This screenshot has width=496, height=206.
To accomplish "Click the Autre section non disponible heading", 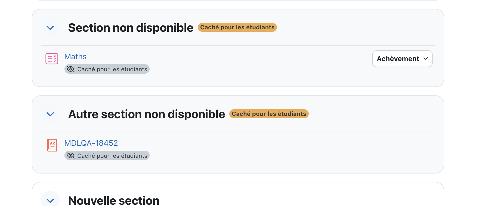I will coord(146,114).
